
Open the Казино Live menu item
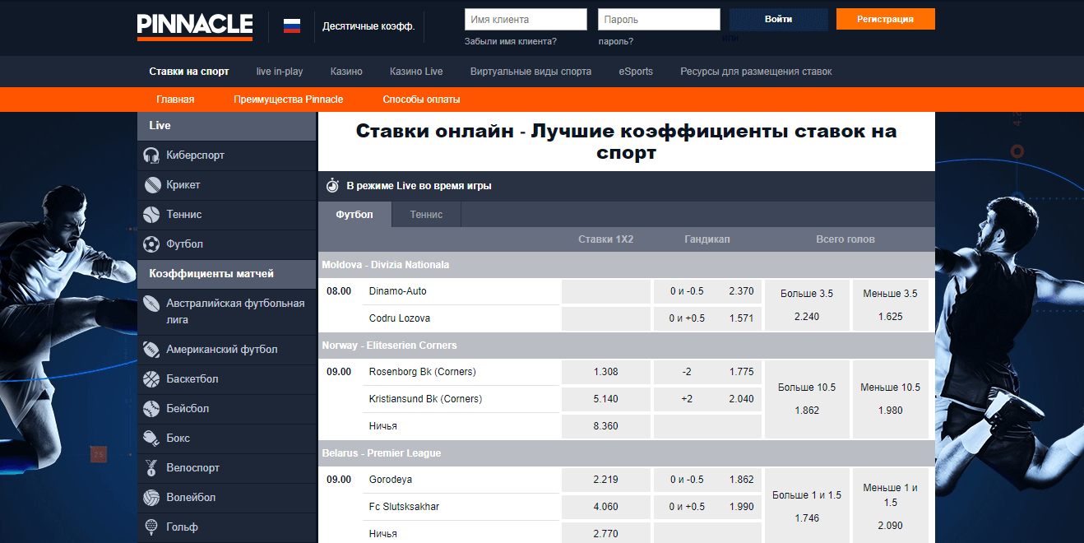tap(416, 72)
